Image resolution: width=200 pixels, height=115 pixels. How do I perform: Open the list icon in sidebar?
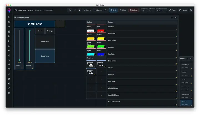[9, 55]
